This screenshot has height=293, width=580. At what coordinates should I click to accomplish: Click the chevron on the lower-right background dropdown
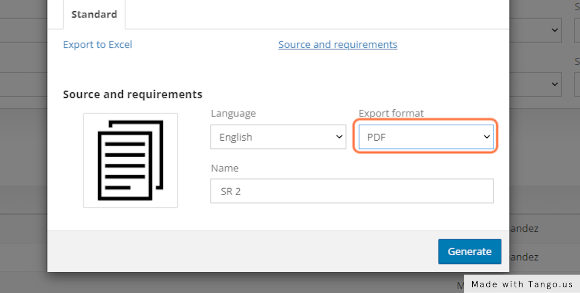pos(555,84)
